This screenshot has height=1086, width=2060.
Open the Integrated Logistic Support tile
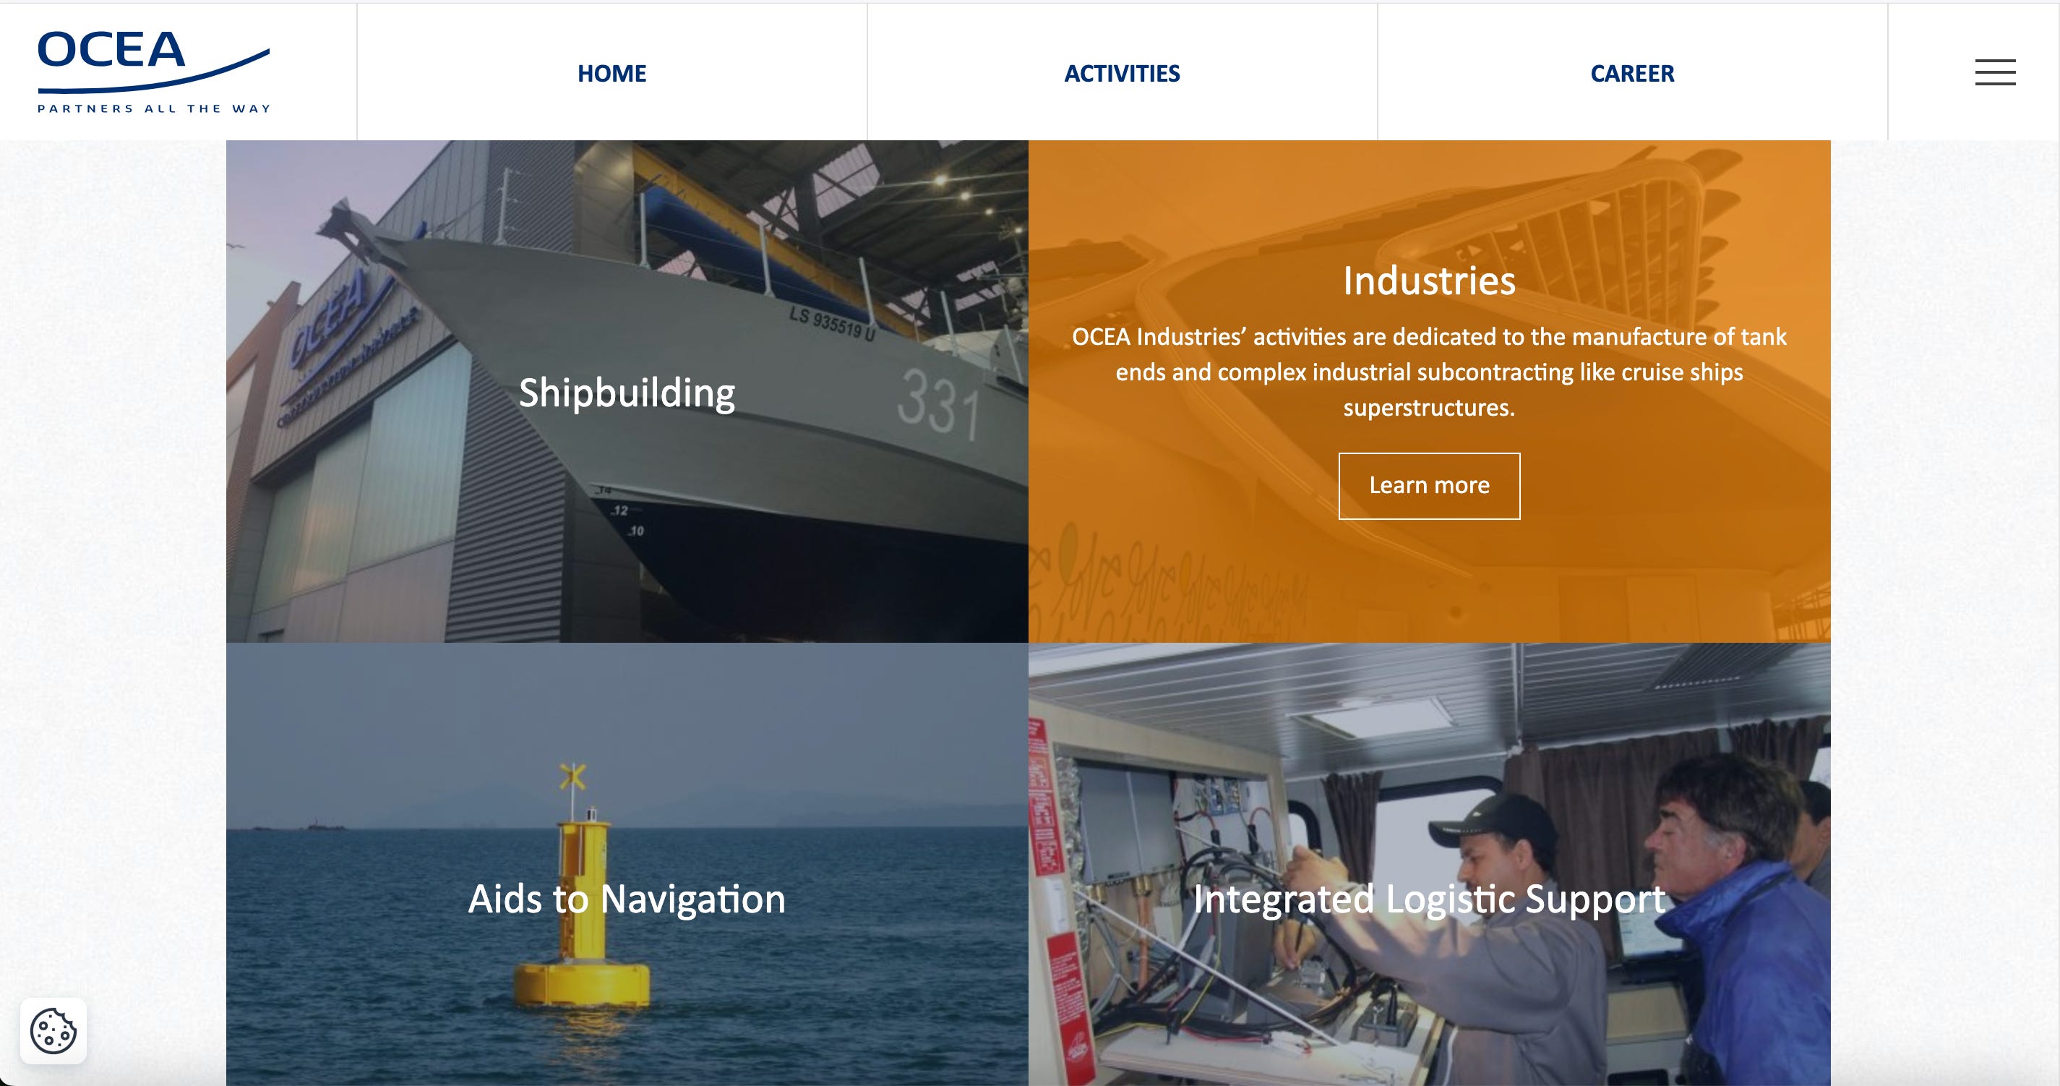(1429, 865)
